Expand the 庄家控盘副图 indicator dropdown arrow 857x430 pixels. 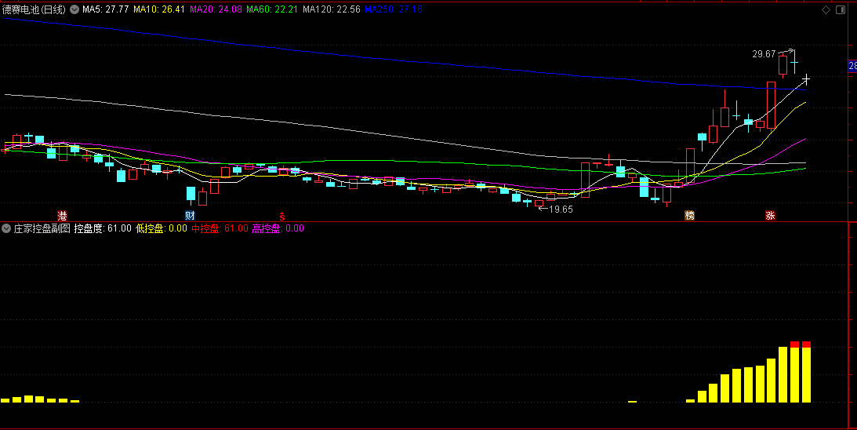[x=6, y=228]
